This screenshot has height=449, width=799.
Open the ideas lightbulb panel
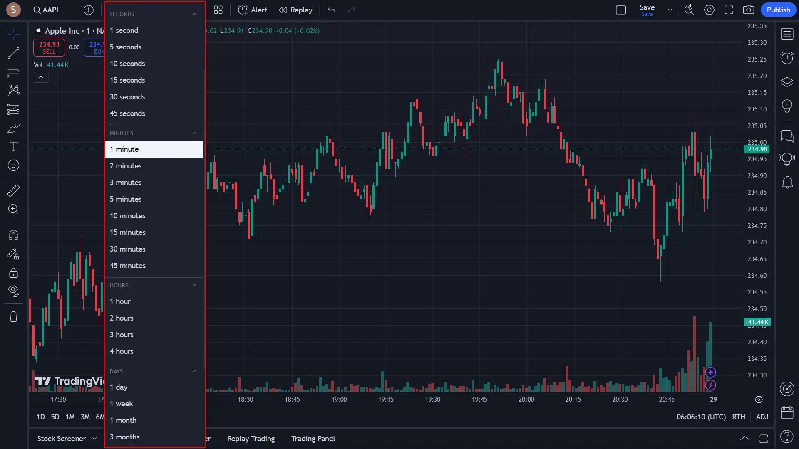click(x=787, y=106)
